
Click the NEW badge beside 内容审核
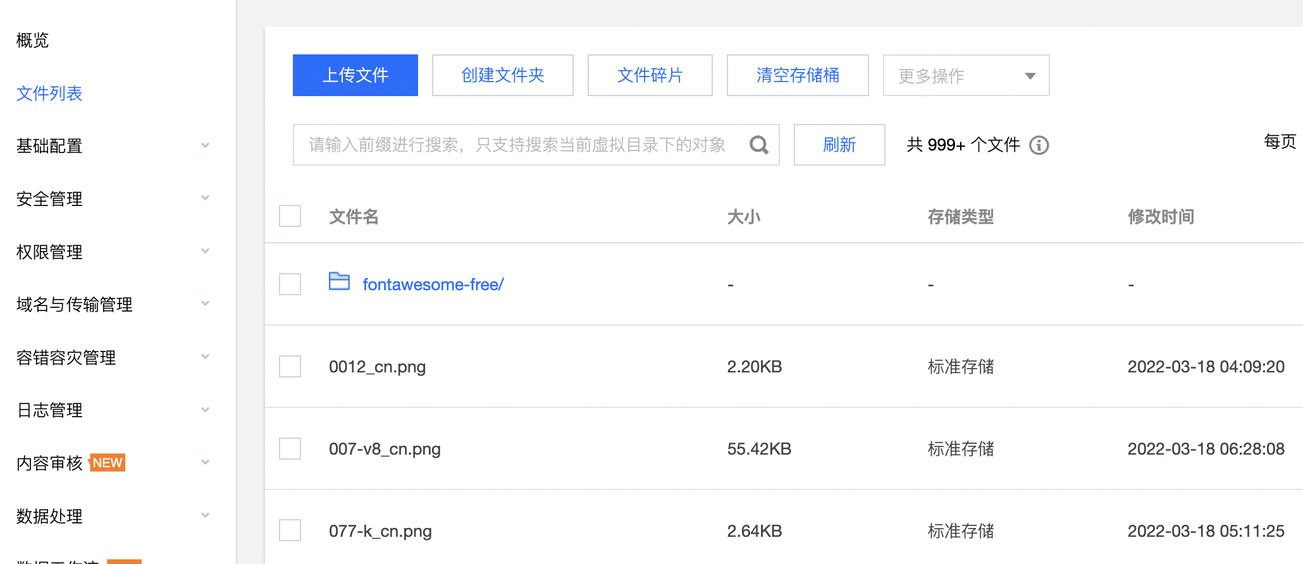click(x=108, y=463)
